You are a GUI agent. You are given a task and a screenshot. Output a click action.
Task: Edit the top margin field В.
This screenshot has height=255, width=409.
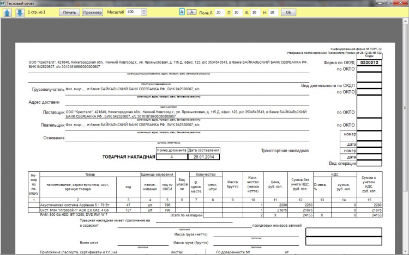pyautogui.click(x=255, y=13)
